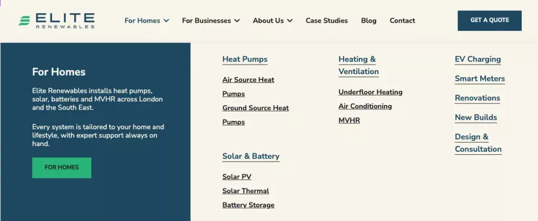The image size is (538, 221).
Task: Select the Solar Thermal link
Action: (246, 191)
